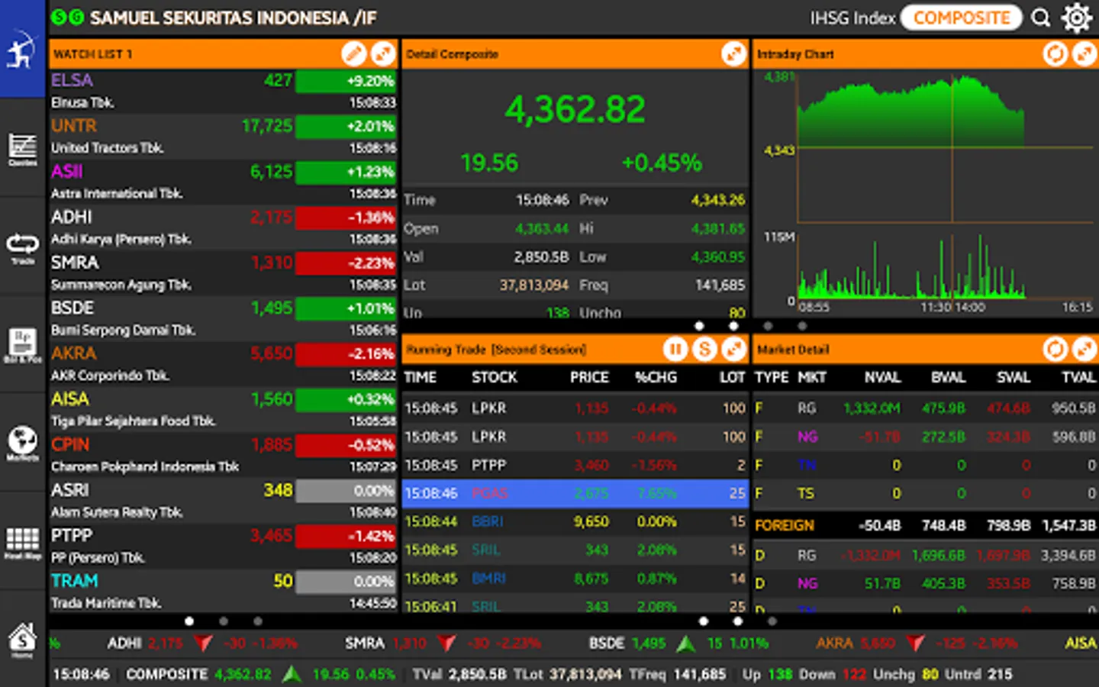Click the COMPOSITE index selector button

pyautogui.click(x=962, y=18)
